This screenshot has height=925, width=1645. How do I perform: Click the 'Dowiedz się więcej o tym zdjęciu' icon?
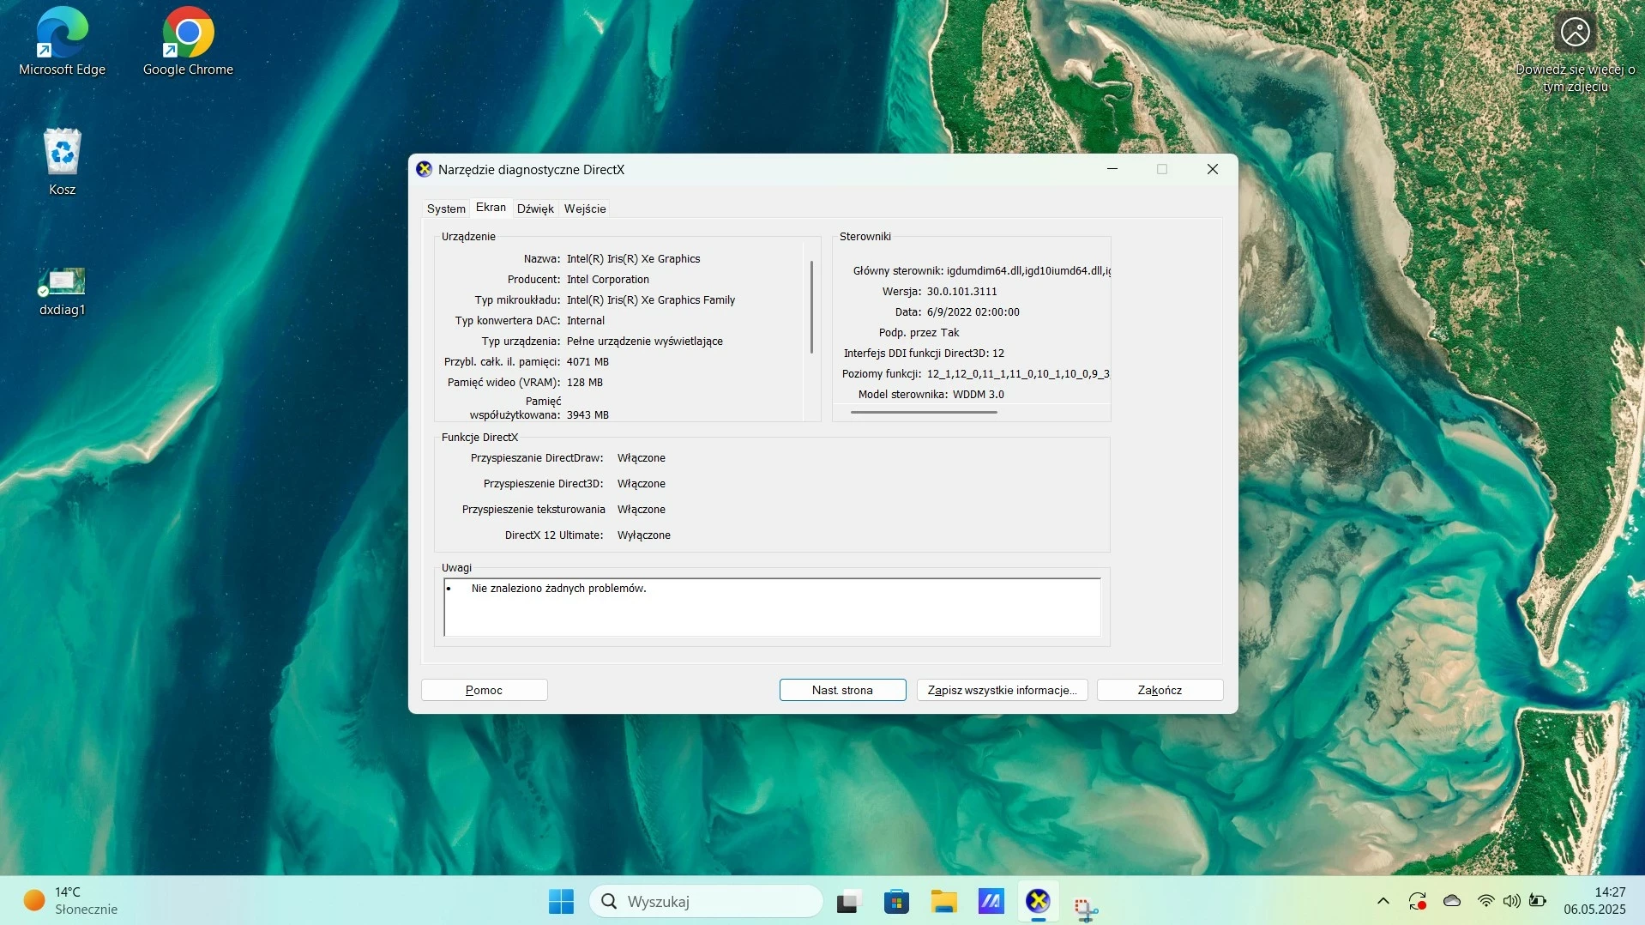point(1575,33)
